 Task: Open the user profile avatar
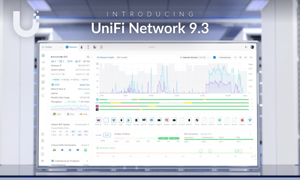pos(252,47)
